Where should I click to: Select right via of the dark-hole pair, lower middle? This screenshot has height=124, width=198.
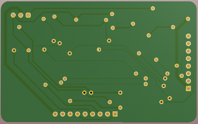pos(91,93)
